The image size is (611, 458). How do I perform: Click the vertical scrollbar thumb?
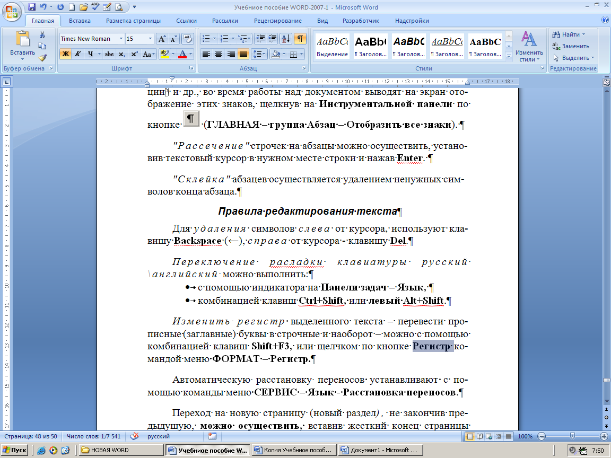coord(606,380)
